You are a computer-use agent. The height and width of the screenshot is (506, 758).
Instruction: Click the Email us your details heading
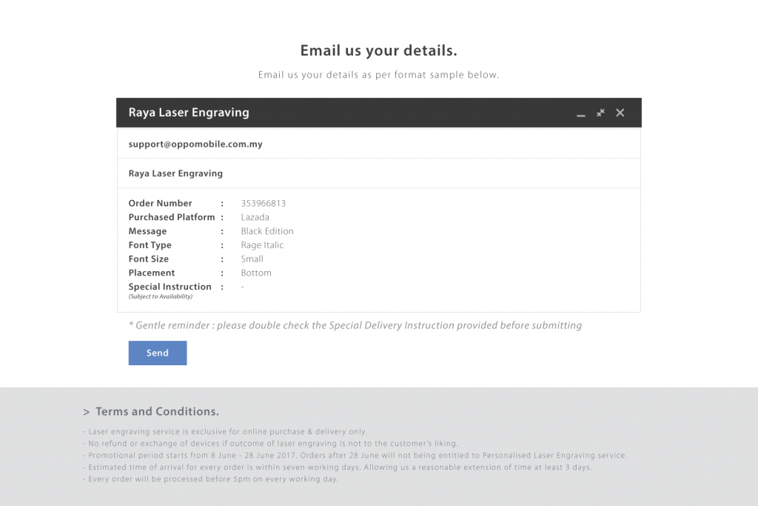pos(378,50)
